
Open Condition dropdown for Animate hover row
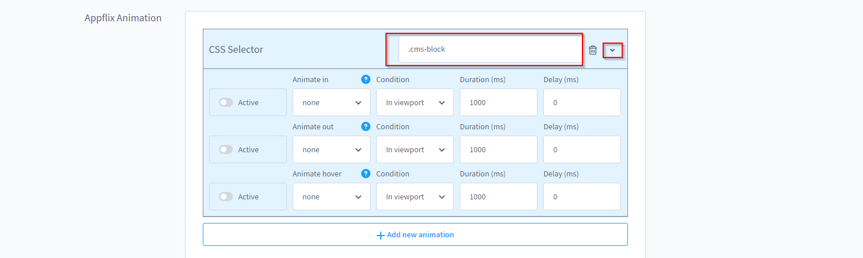pos(415,197)
